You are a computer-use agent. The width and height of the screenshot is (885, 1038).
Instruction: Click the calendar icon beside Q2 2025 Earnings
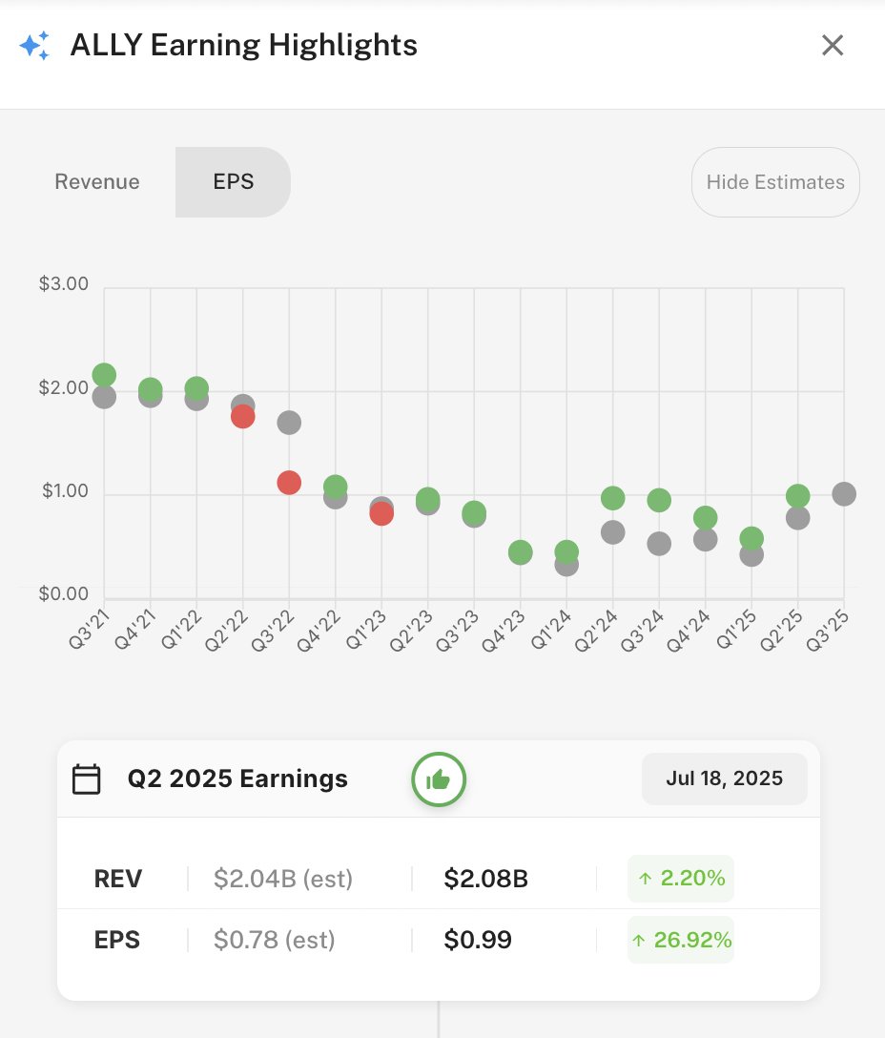tap(86, 779)
